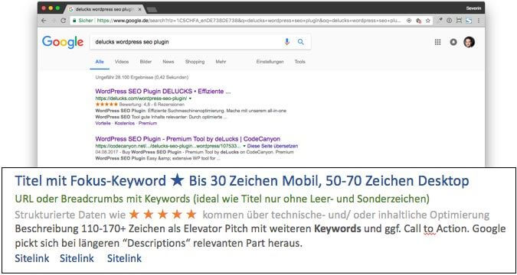Switch to the Shopping results tab
This screenshot has height=275, width=517.
coord(195,62)
